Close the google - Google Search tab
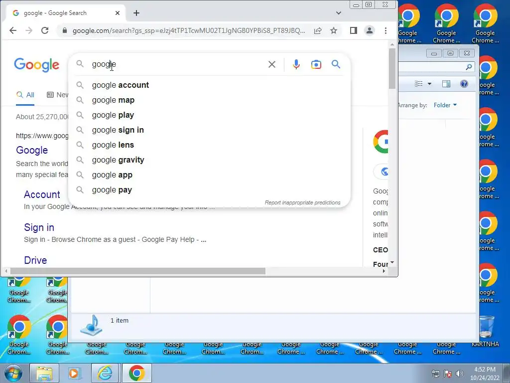The image size is (510, 383). tap(118, 13)
